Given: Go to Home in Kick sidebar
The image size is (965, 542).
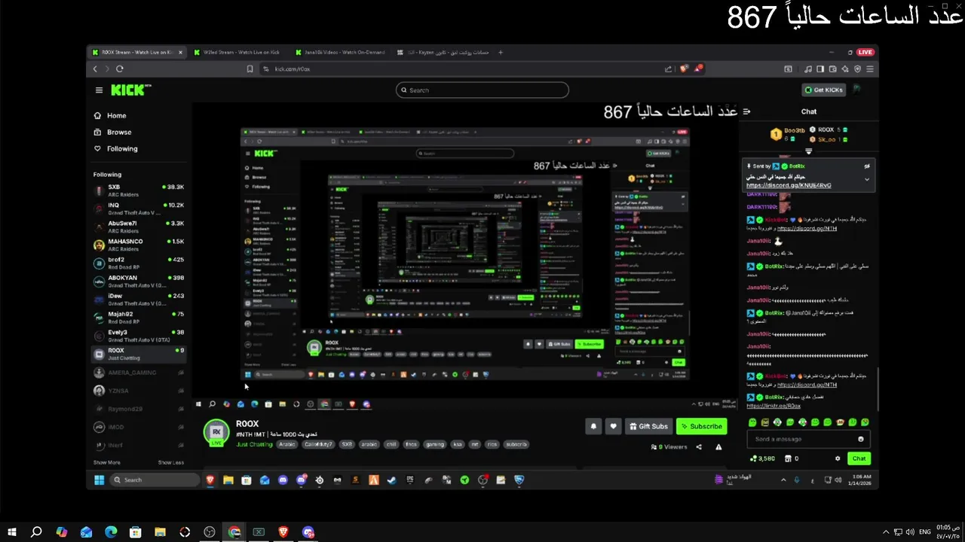Looking at the screenshot, I should (110, 115).
